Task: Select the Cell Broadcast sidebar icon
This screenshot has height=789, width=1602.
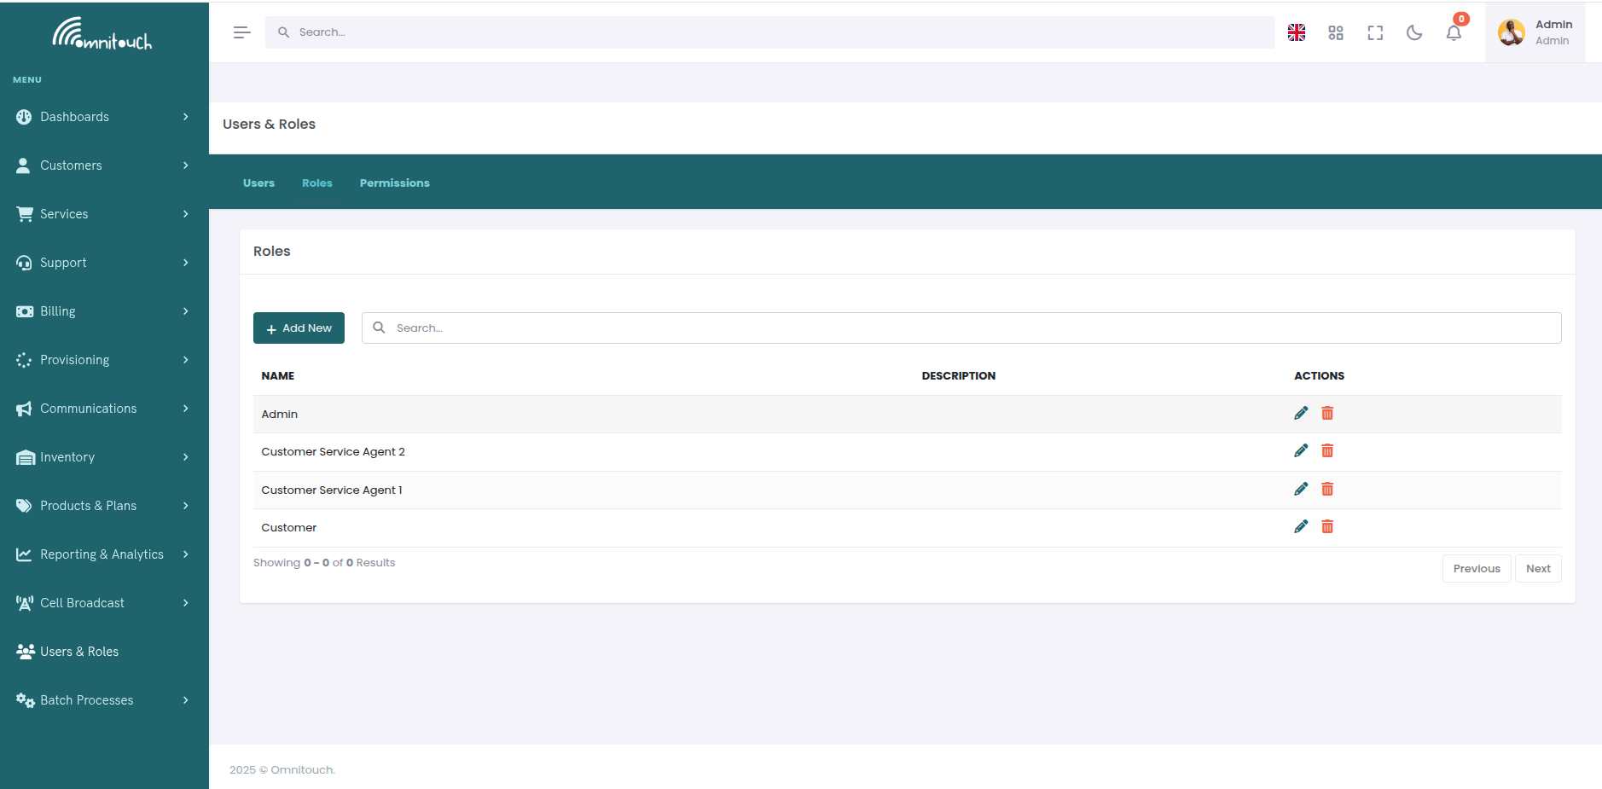Action: (x=23, y=602)
